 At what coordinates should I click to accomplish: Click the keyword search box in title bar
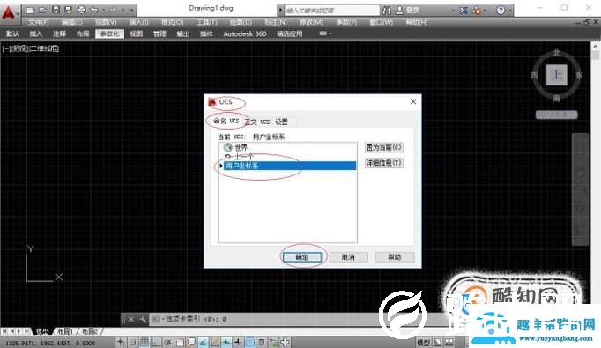click(331, 11)
